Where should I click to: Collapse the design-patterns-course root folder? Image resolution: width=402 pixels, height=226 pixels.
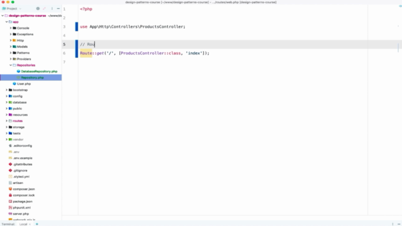click(3, 16)
